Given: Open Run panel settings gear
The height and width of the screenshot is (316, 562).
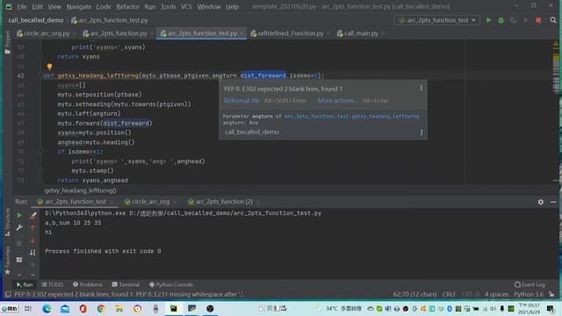Looking at the screenshot, I should (x=541, y=202).
